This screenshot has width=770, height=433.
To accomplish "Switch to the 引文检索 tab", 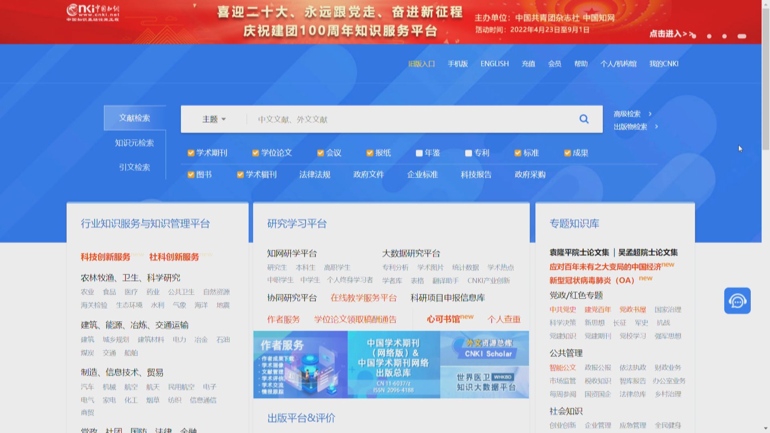I will [134, 168].
